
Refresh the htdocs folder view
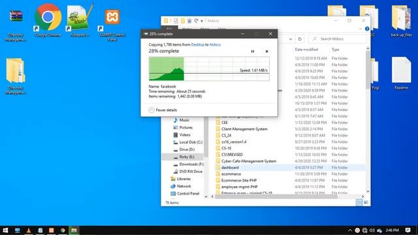(300, 39)
